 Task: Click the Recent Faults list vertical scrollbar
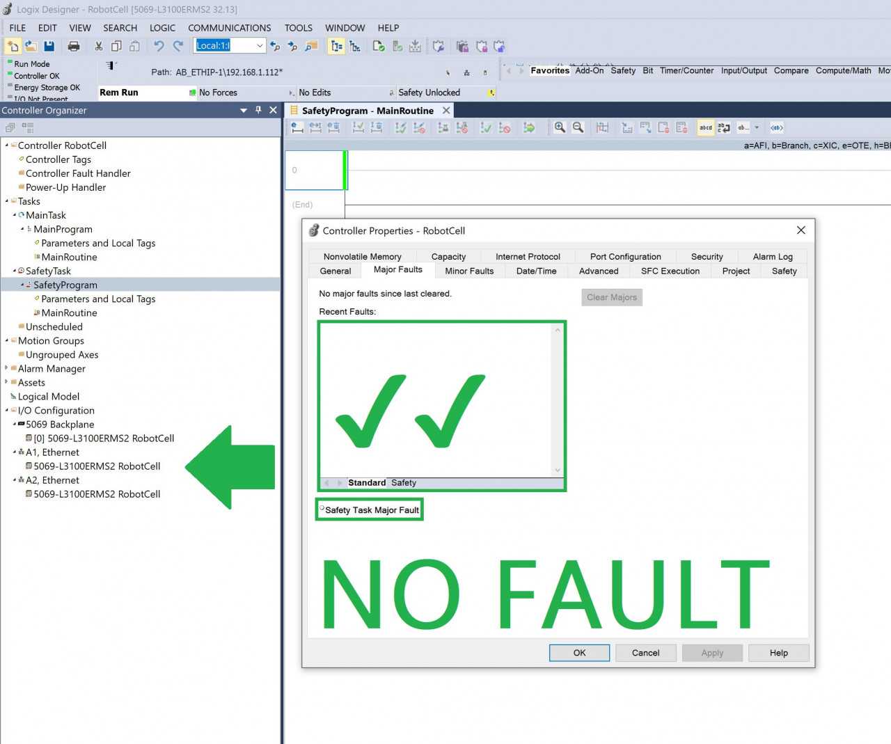click(557, 401)
